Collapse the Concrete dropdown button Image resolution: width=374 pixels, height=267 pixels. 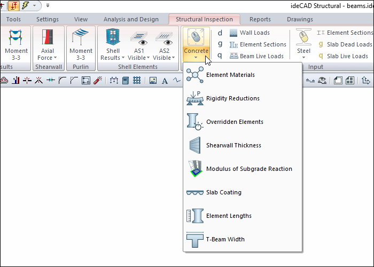pos(196,44)
